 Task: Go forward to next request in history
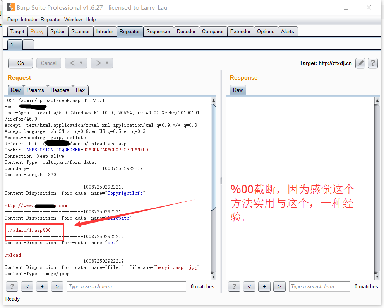click(x=98, y=63)
